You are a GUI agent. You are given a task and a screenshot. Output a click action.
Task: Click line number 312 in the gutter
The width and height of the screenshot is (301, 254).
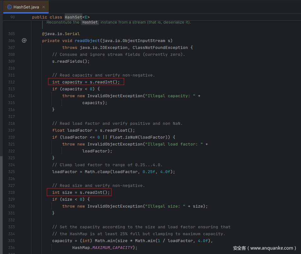pyautogui.click(x=11, y=82)
